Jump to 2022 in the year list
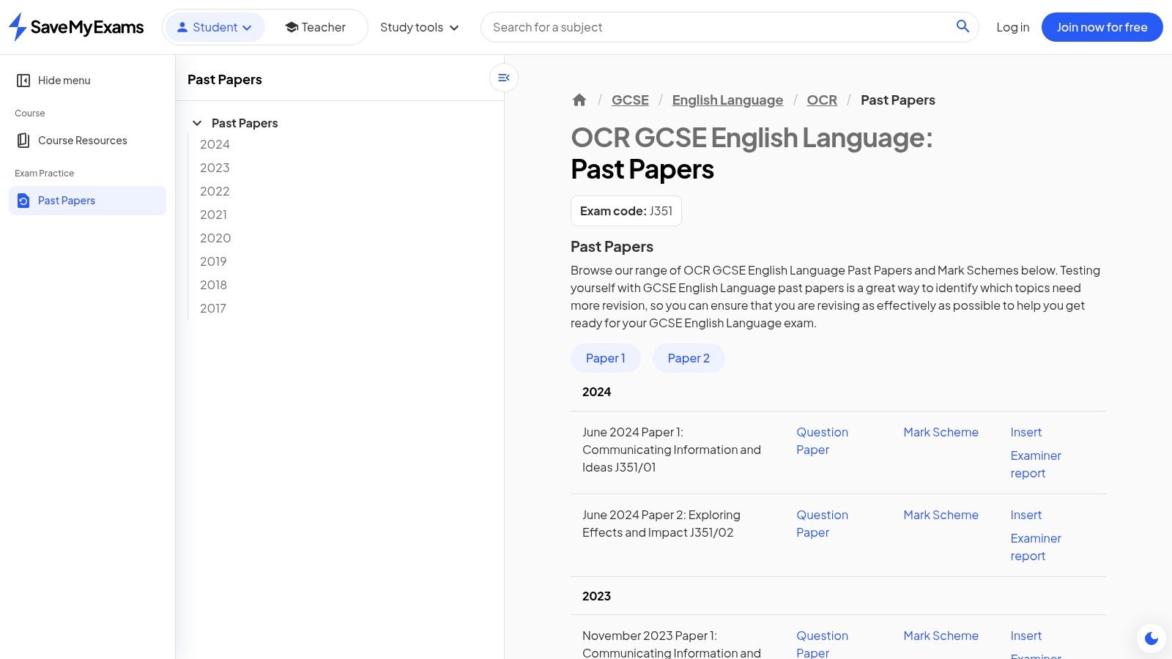The height and width of the screenshot is (659, 1172). [x=215, y=191]
